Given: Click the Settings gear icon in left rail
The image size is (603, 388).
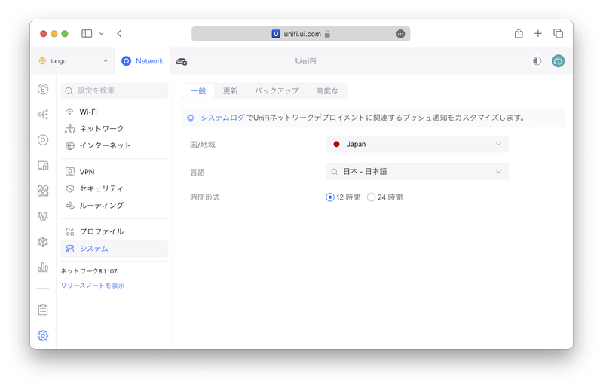Looking at the screenshot, I should tap(43, 335).
